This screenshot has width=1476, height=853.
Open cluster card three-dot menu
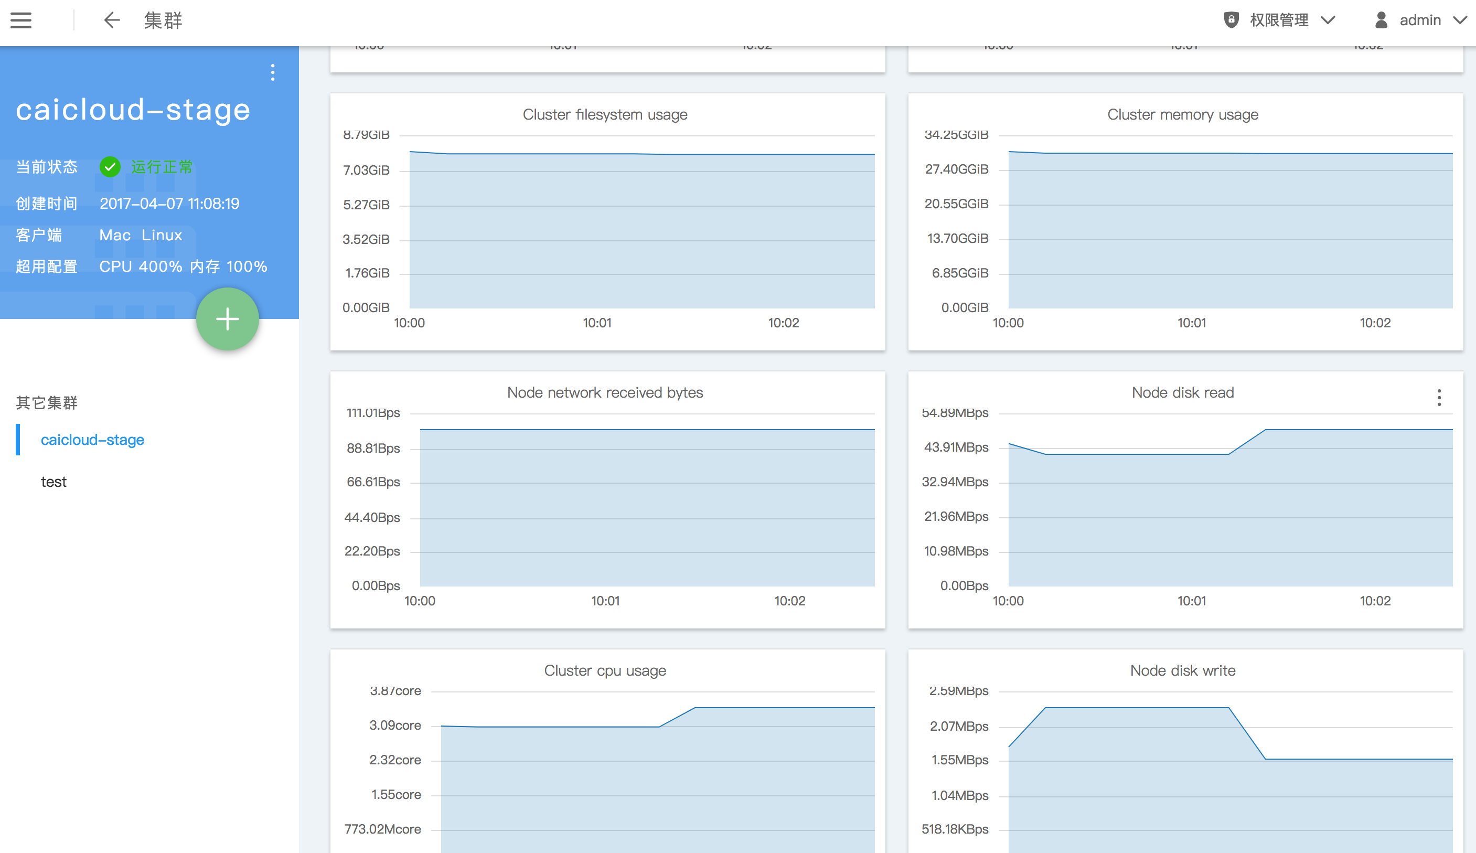pos(272,72)
